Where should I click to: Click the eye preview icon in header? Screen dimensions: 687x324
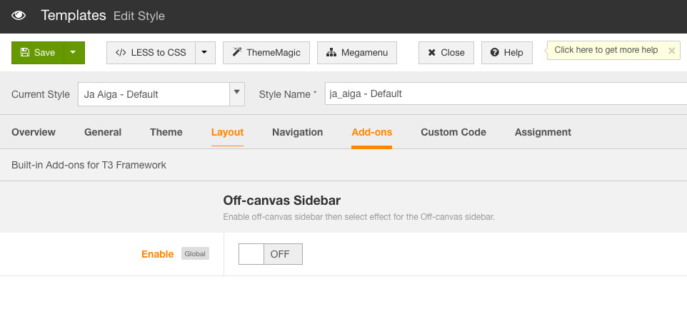click(x=19, y=15)
